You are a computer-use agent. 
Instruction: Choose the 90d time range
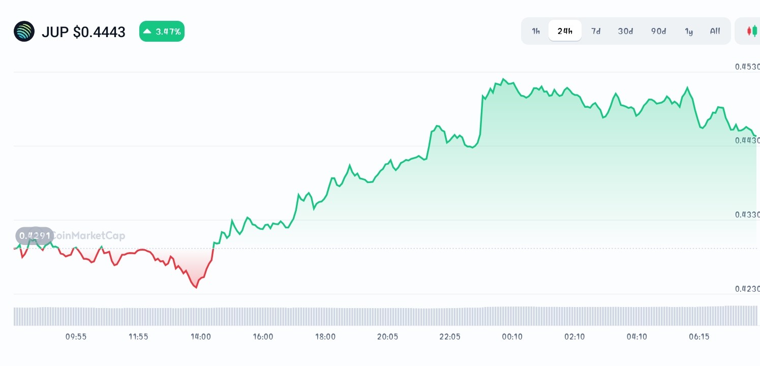click(x=658, y=31)
